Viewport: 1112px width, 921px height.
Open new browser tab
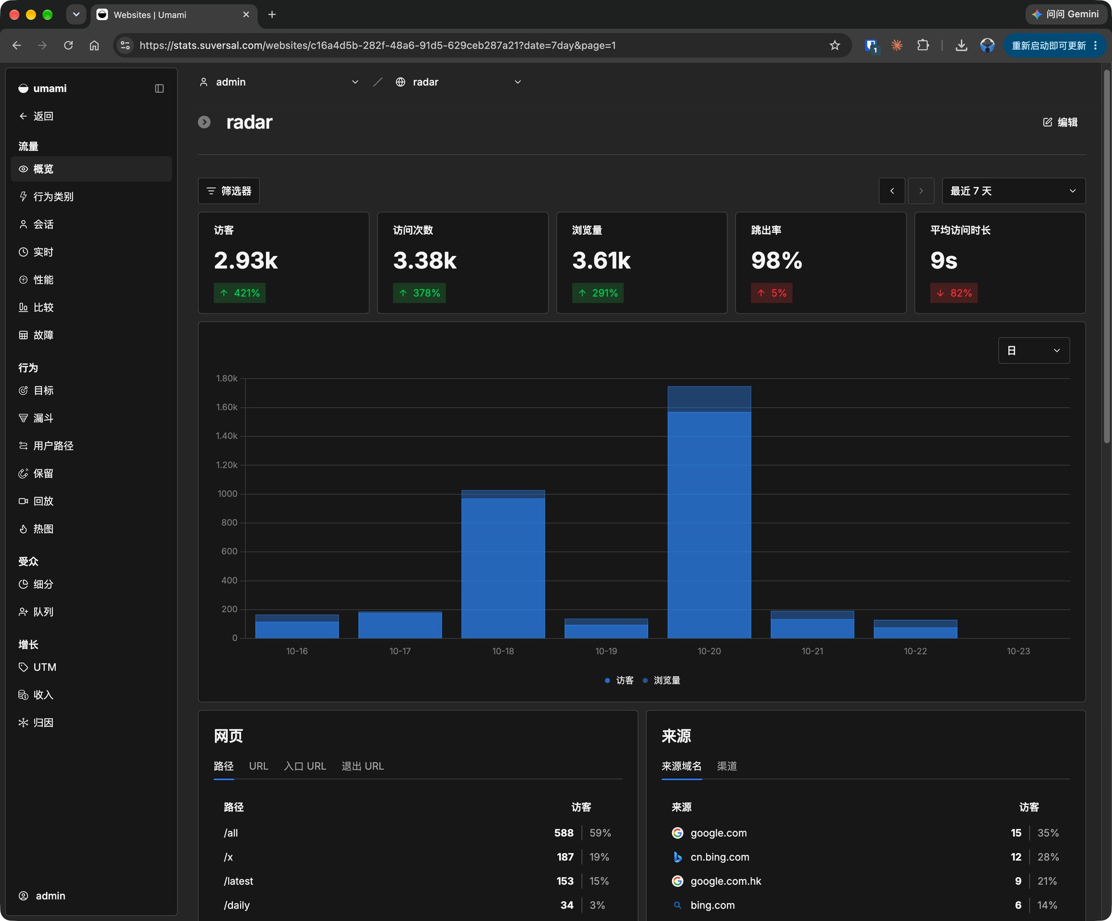[272, 15]
